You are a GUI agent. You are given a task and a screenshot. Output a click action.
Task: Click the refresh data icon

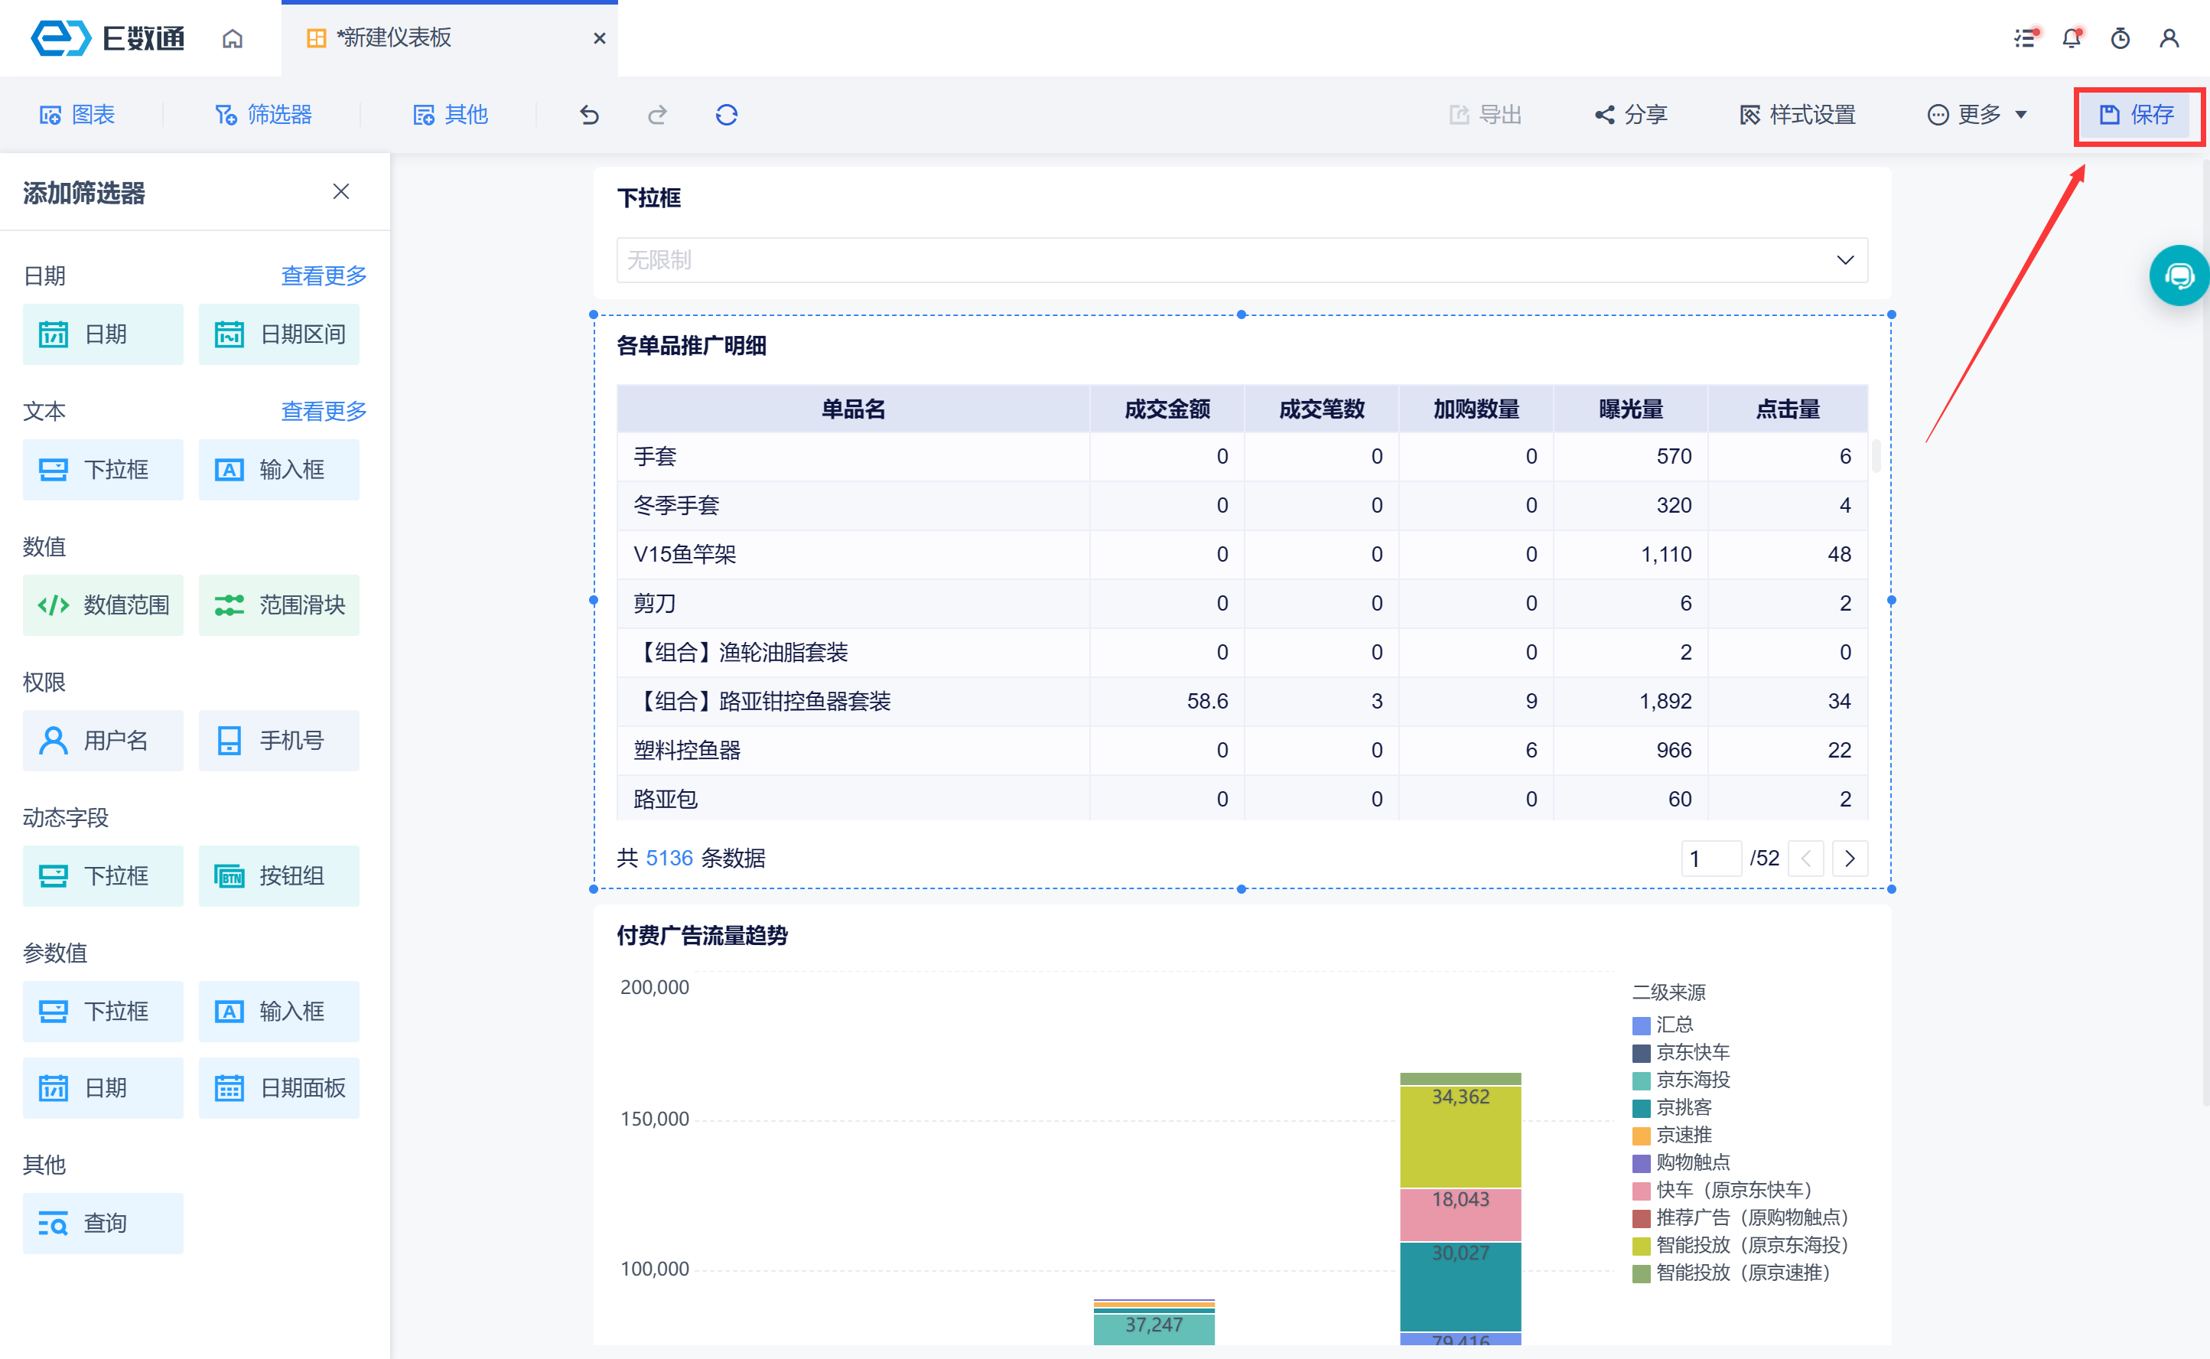click(x=727, y=115)
